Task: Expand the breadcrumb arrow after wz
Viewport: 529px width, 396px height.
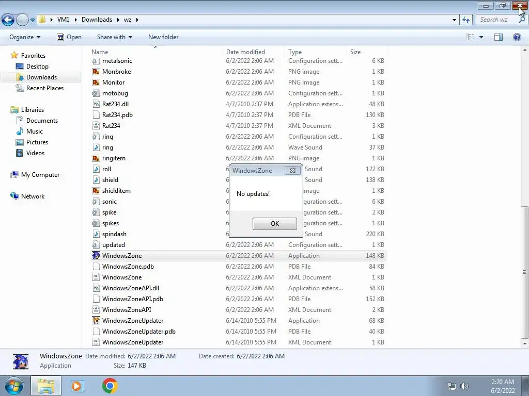Action: click(x=137, y=20)
